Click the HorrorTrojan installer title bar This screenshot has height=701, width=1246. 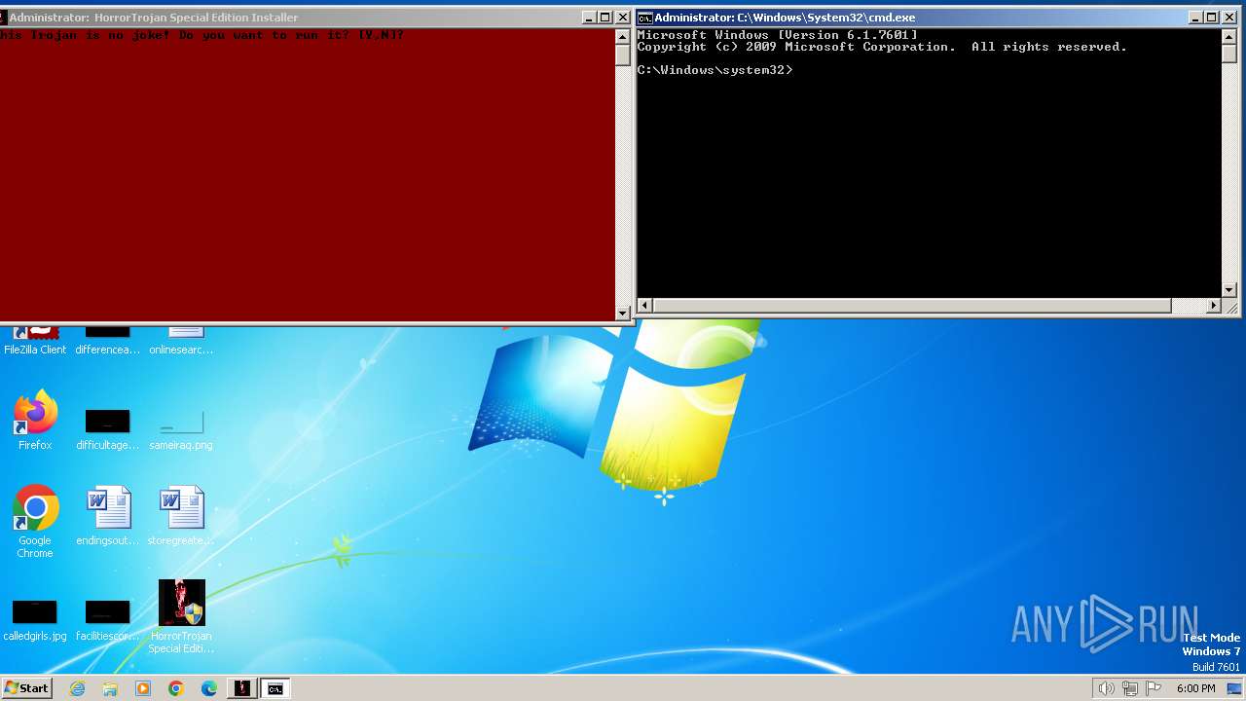point(292,18)
